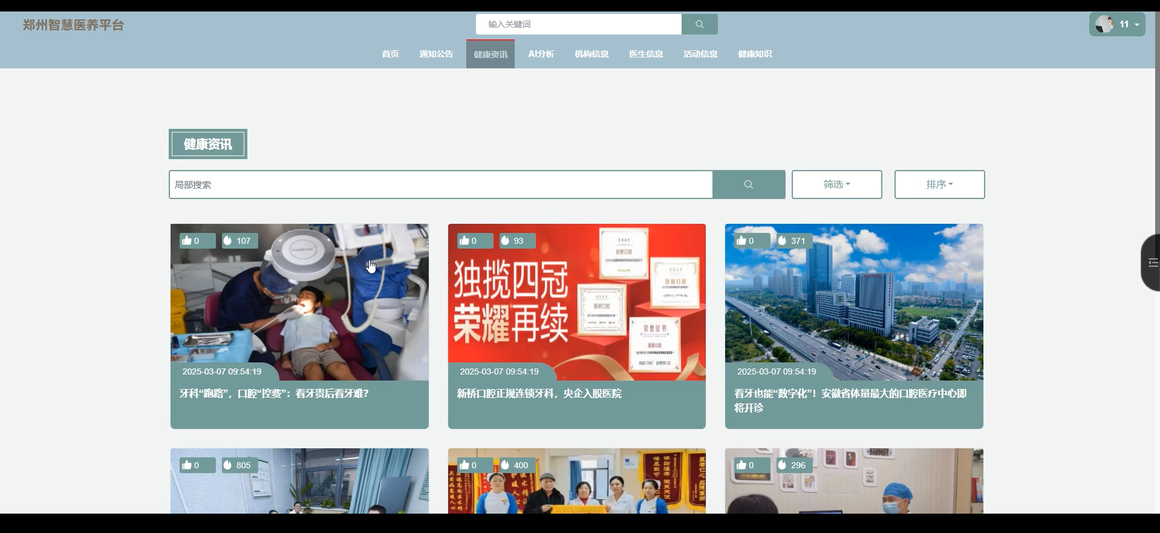Click the flame icon showing 93 views
This screenshot has width=1160, height=533.
click(x=505, y=240)
